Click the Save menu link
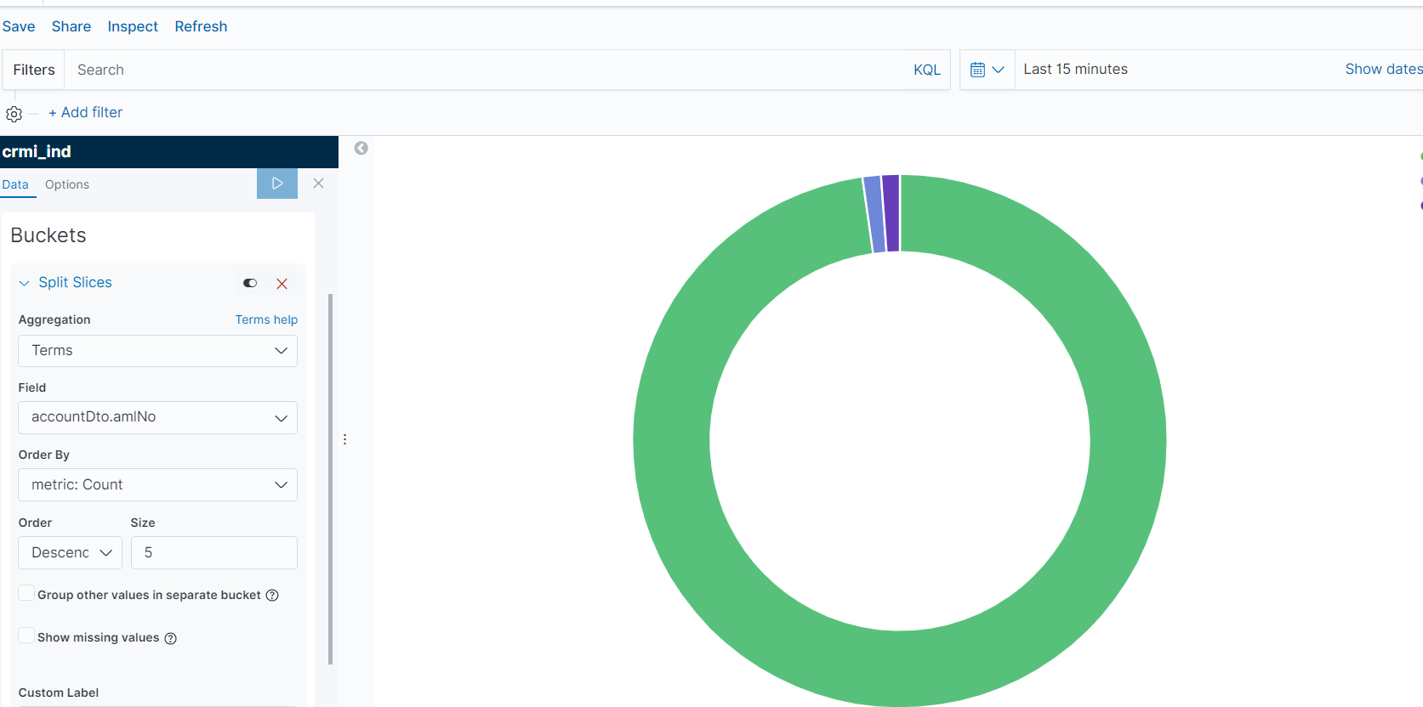 (19, 26)
